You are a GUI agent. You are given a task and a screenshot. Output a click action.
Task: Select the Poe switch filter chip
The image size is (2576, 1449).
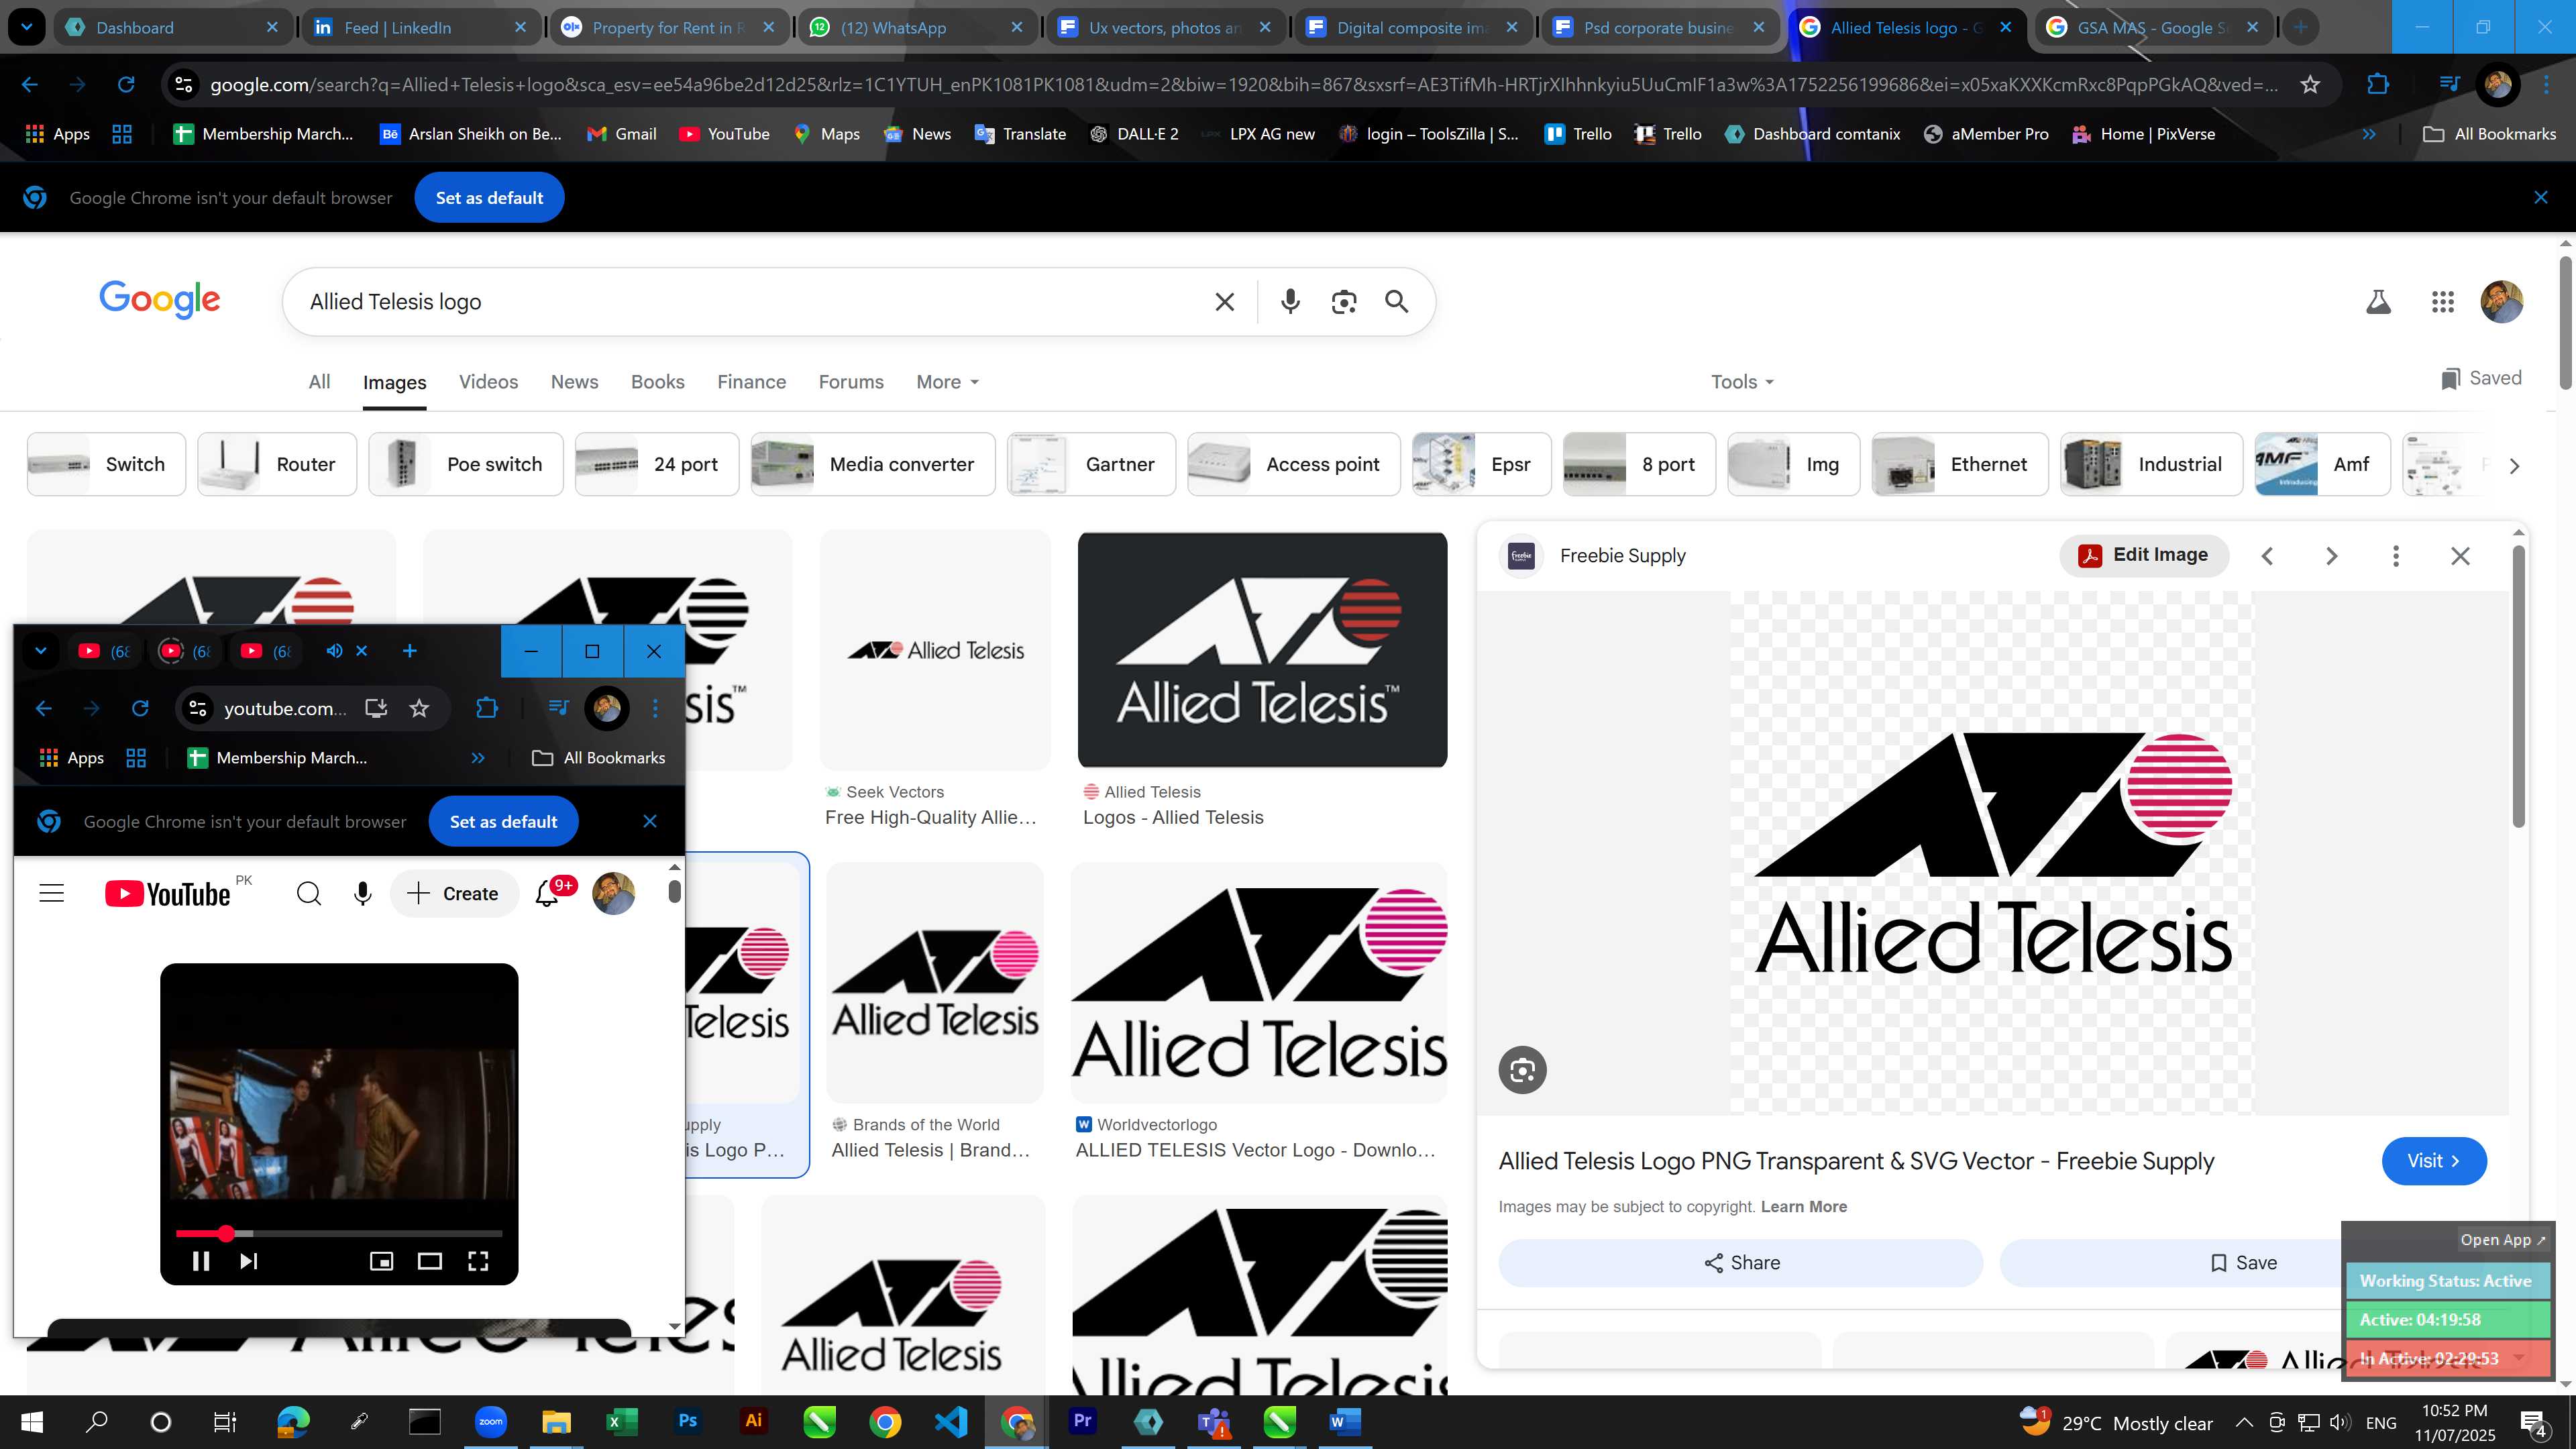coord(465,464)
